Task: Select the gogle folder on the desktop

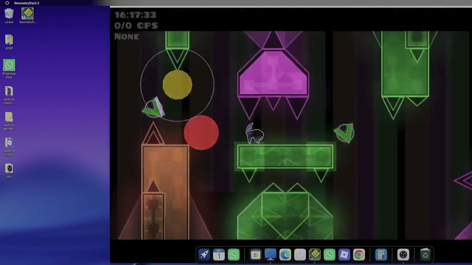Action: click(9, 42)
